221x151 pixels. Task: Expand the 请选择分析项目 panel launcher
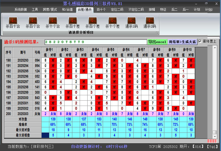click(x=157, y=33)
